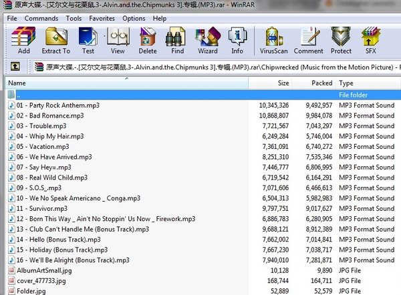Click the parent folder '..' icon
The height and width of the screenshot is (295, 401).
tap(11, 95)
